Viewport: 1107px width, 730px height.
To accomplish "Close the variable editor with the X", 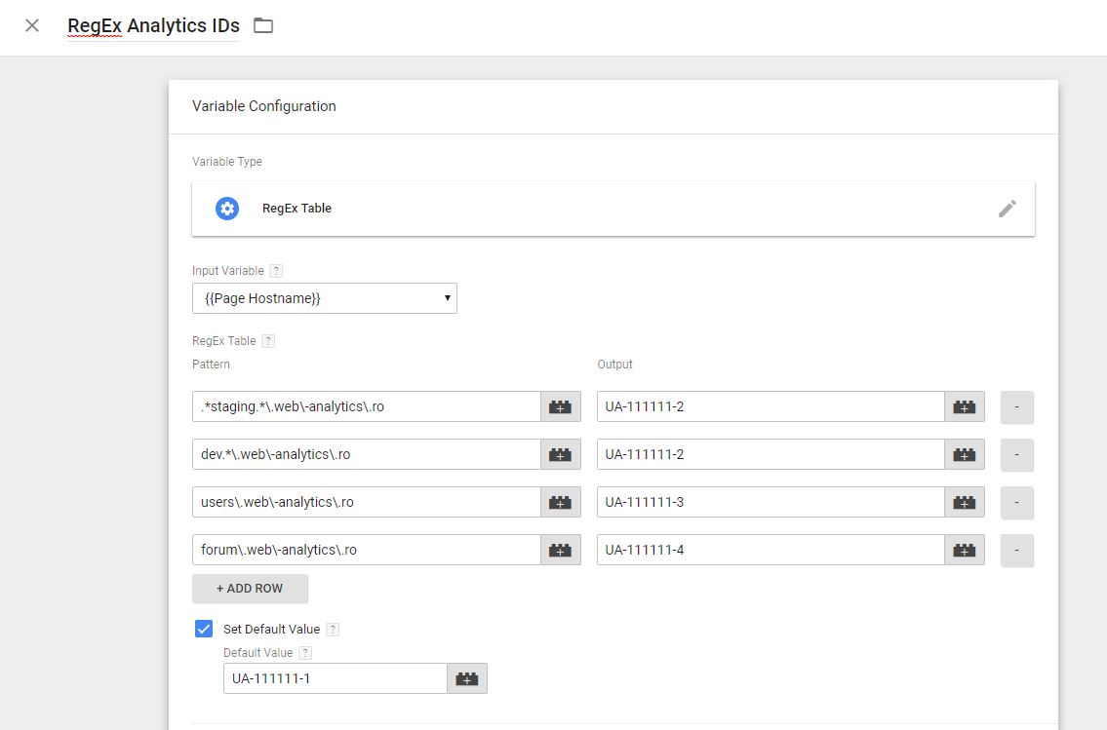I will pyautogui.click(x=31, y=26).
